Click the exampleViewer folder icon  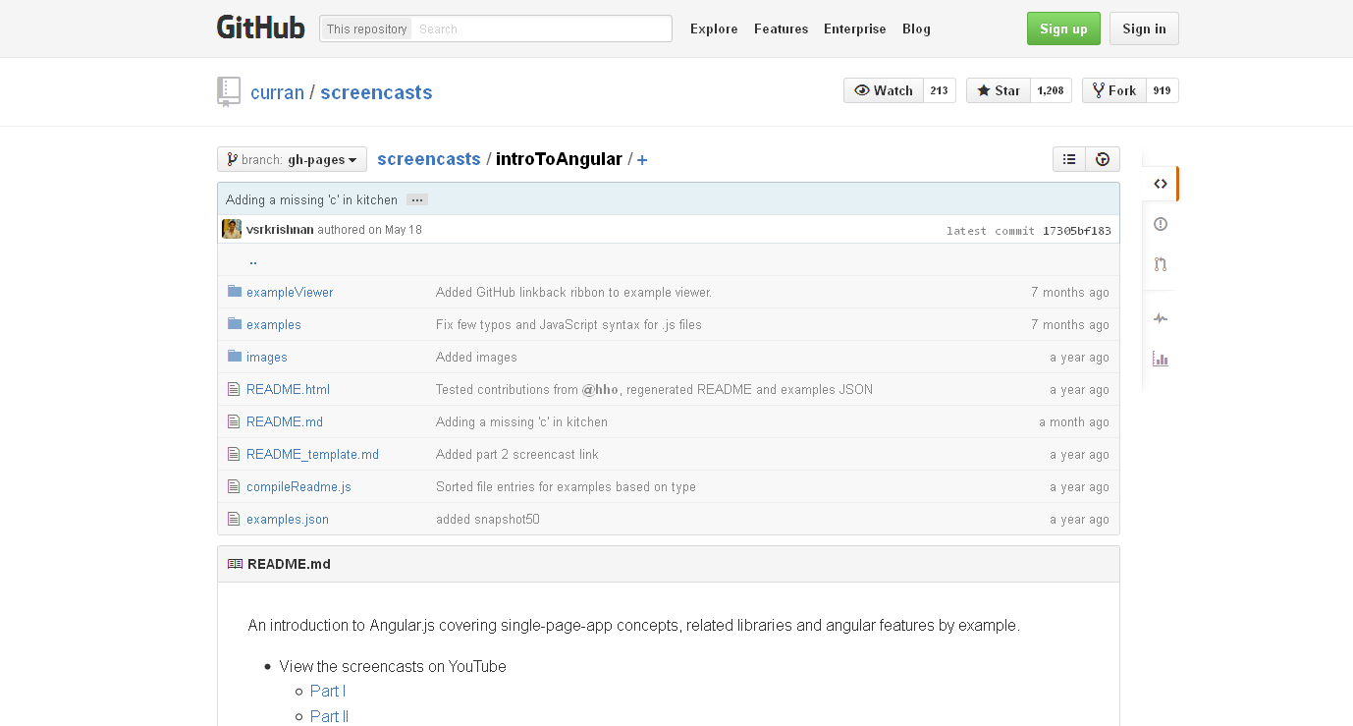click(x=234, y=291)
